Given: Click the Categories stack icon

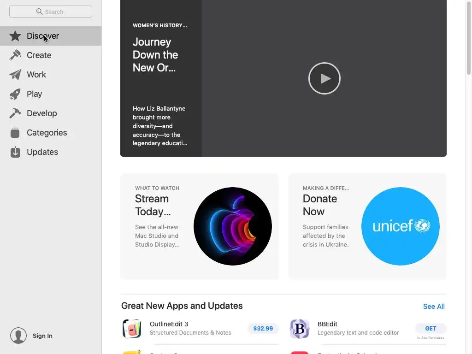Looking at the screenshot, I should click(15, 132).
